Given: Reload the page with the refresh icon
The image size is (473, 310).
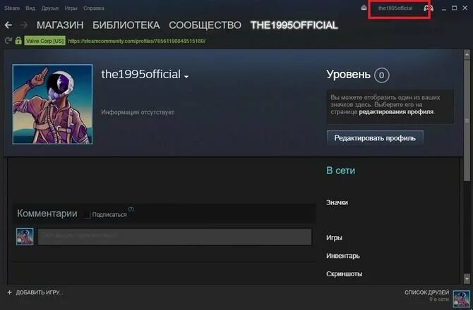Looking at the screenshot, I should [x=8, y=41].
